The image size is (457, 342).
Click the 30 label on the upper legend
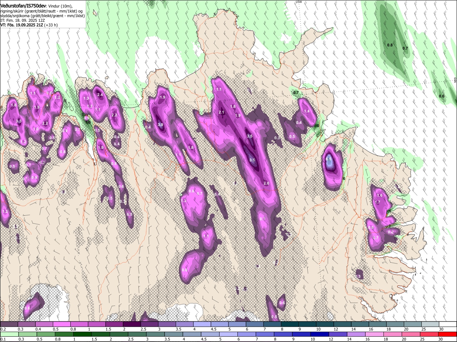pos(441,329)
